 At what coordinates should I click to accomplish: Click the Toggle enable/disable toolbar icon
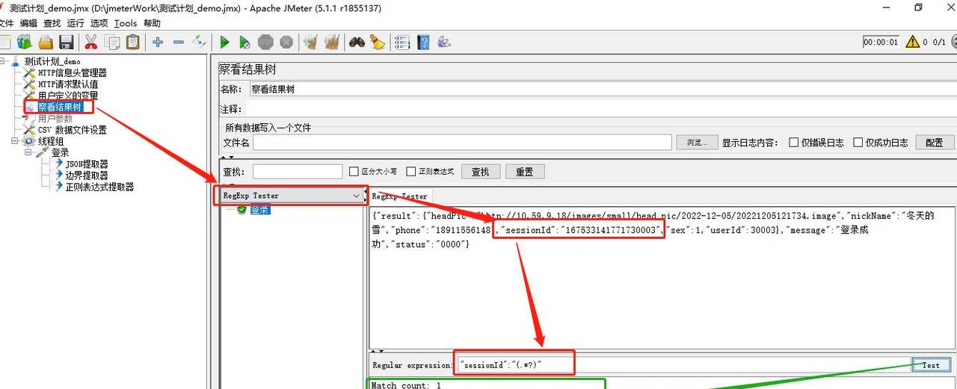point(199,42)
